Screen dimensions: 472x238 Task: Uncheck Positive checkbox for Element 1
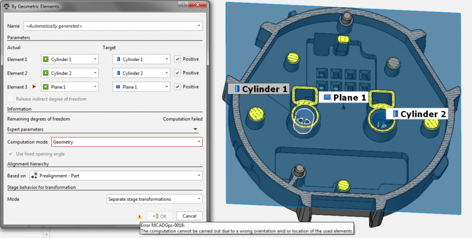tap(177, 59)
